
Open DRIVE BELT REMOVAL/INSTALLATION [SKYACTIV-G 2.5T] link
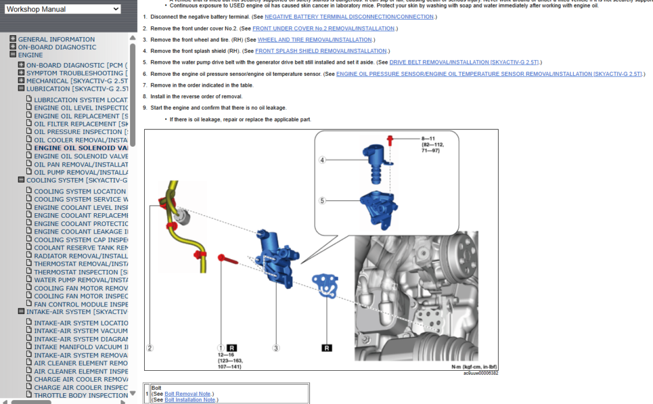(x=464, y=62)
